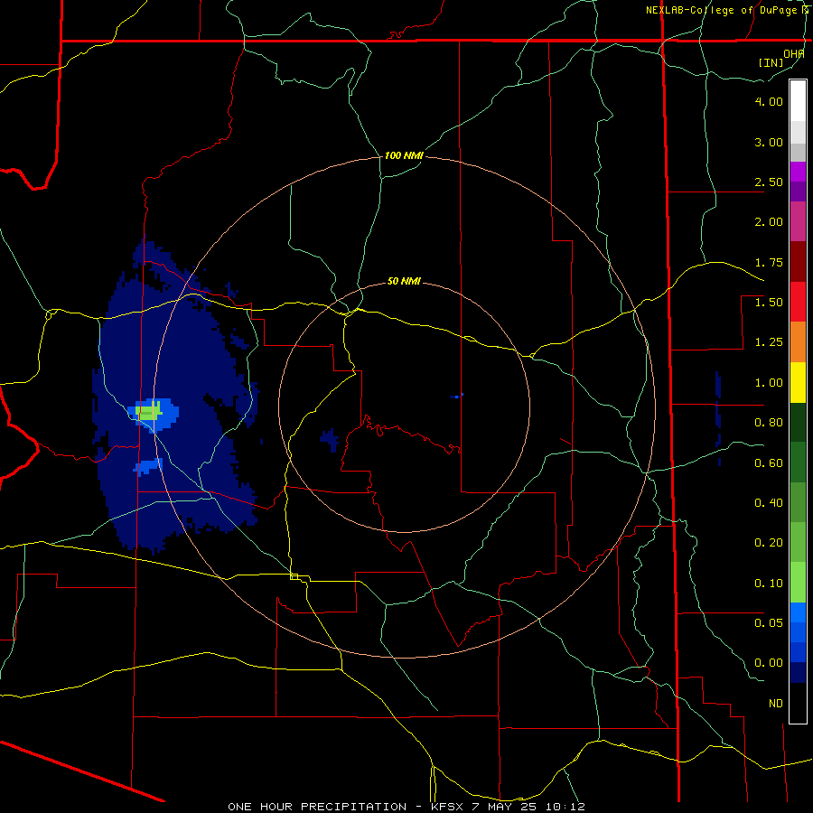
Task: Click the tiny blue echo near radar center
Action: tap(456, 397)
